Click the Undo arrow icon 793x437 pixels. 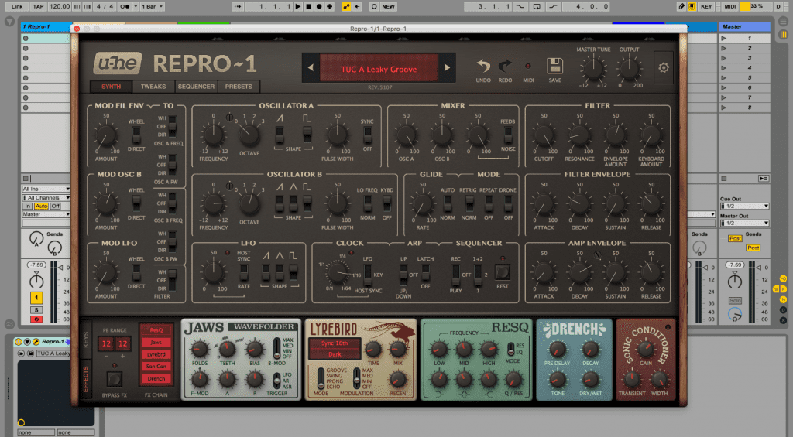point(483,67)
